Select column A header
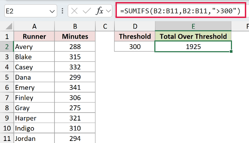The image size is (249, 143). (x=34, y=26)
